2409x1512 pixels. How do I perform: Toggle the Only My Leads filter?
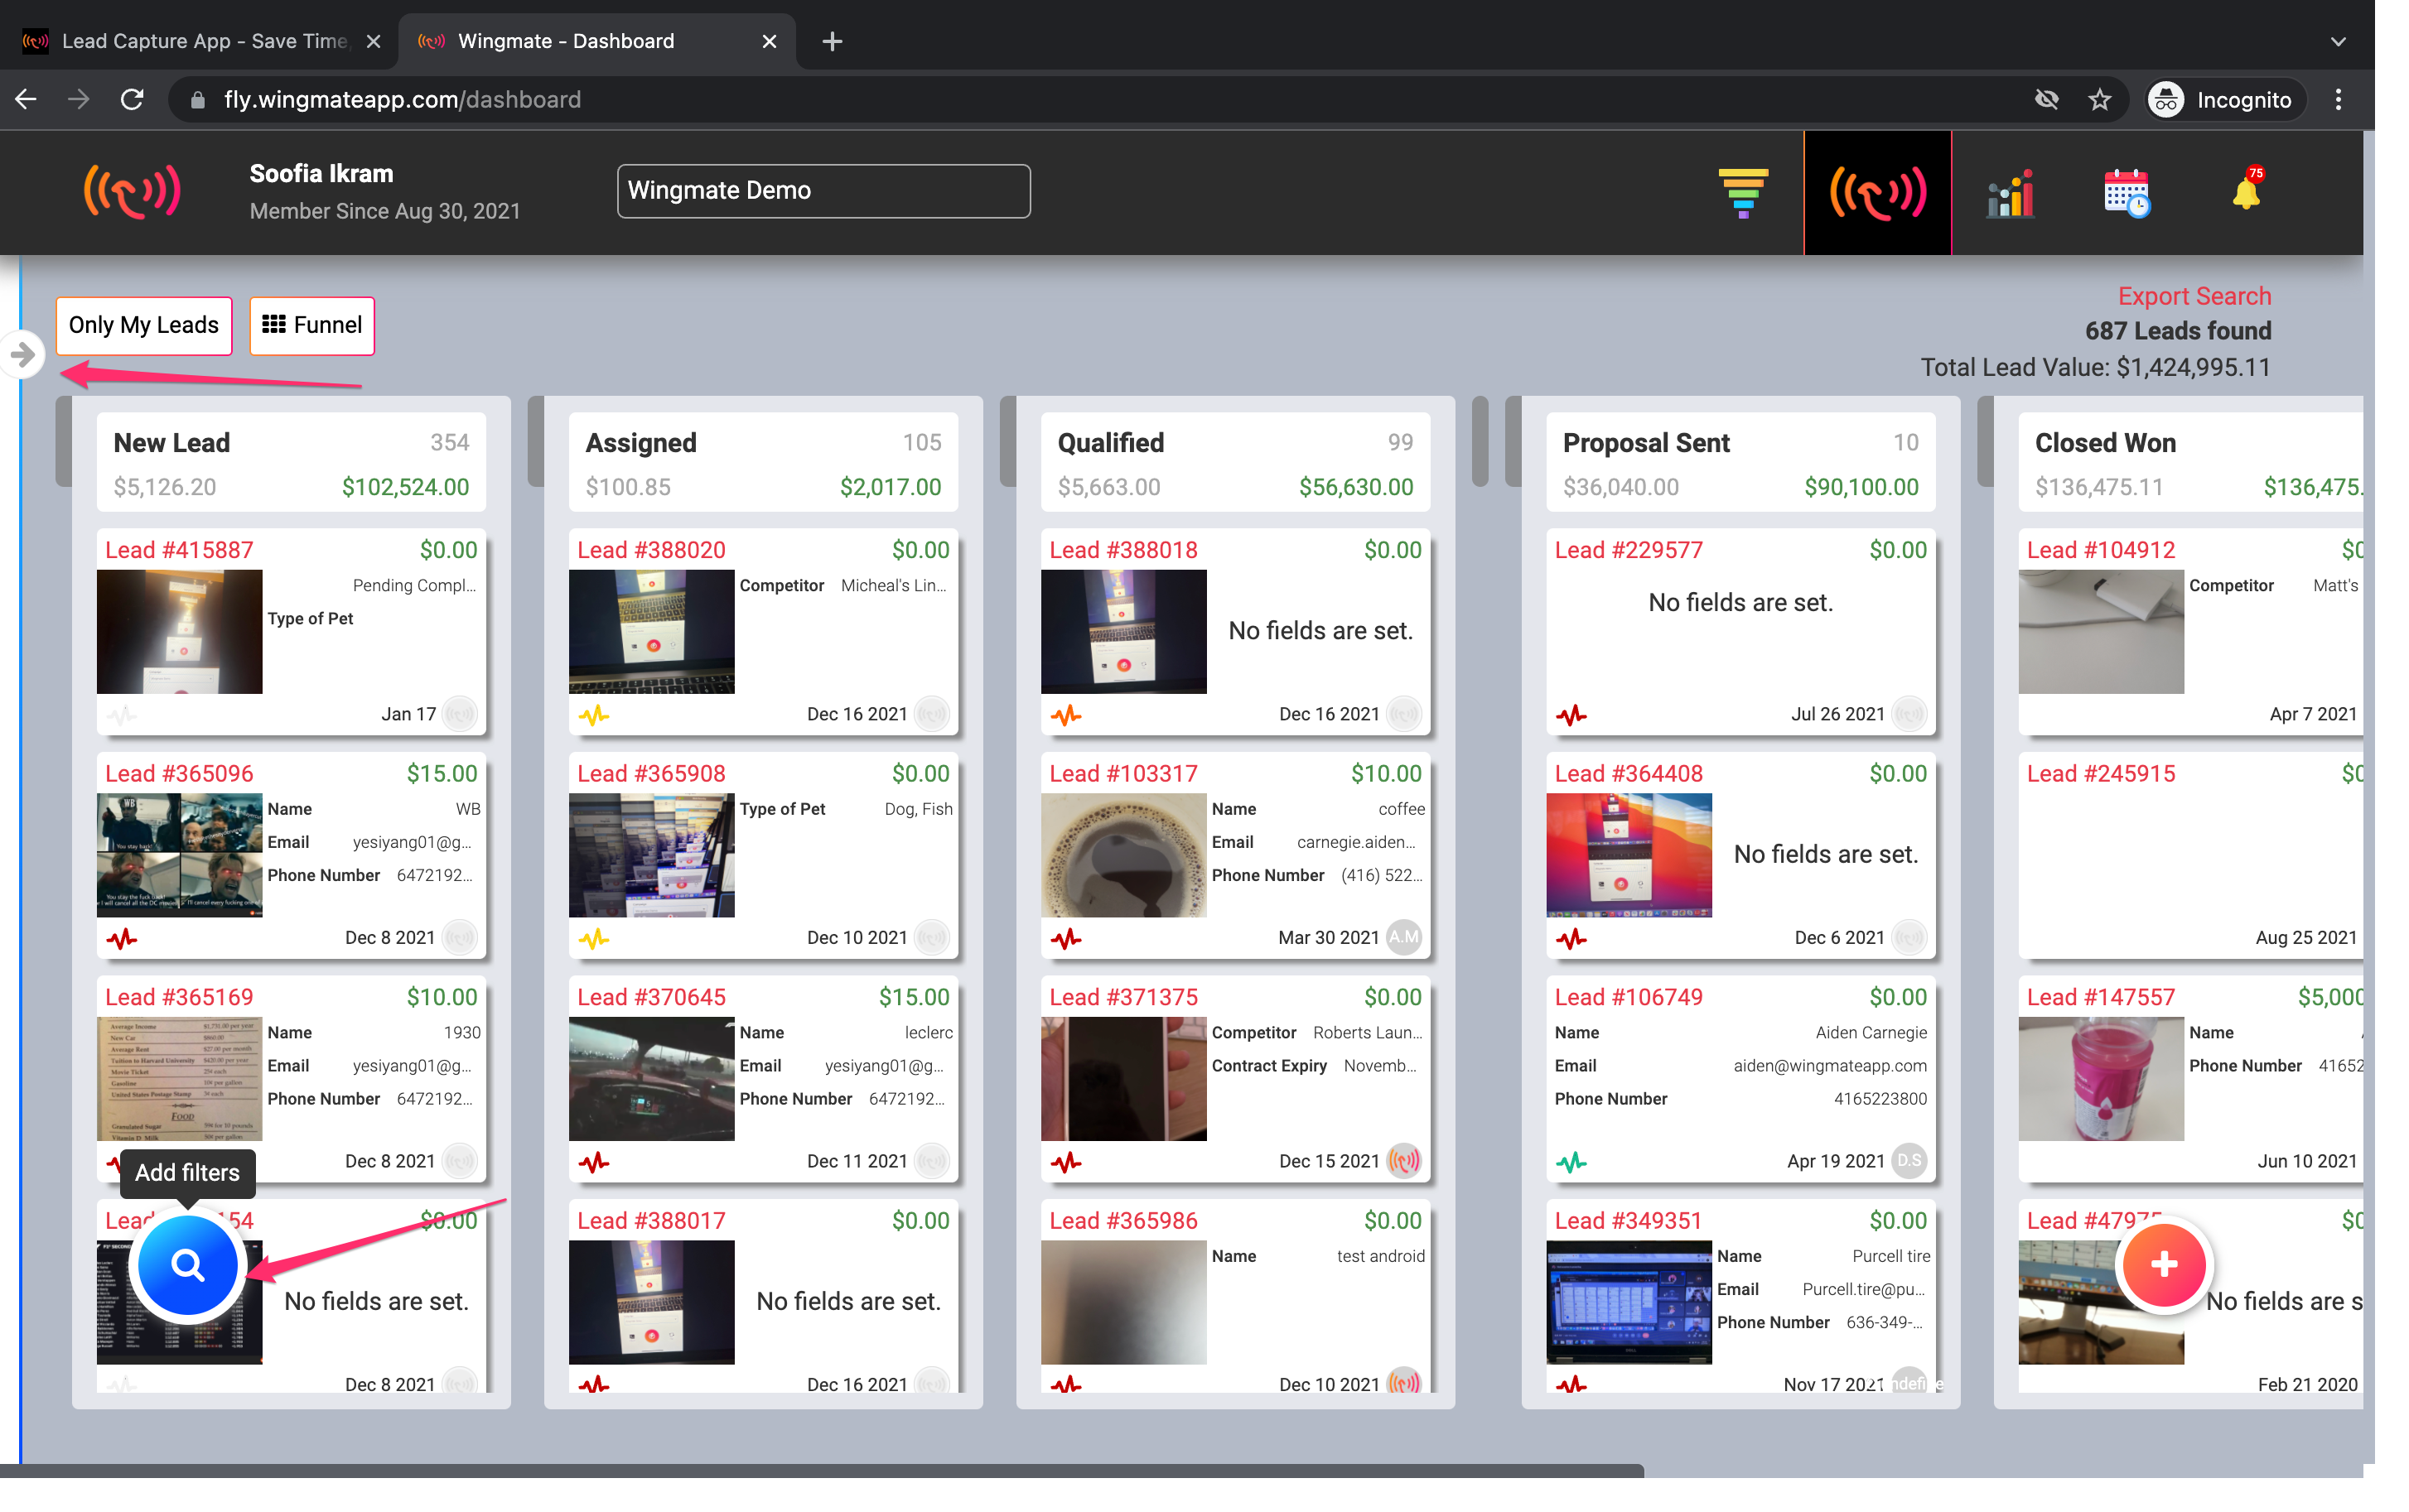coord(144,325)
